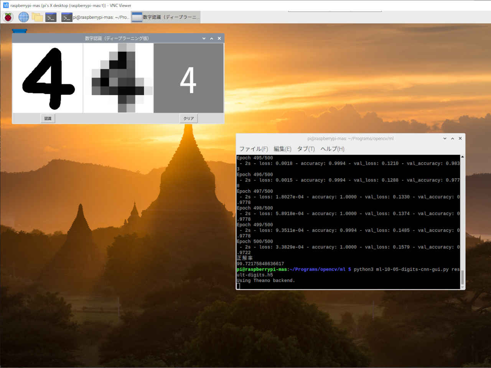Click the handwritten 4 drawing canvas
491x368 pixels.
pyautogui.click(x=48, y=78)
